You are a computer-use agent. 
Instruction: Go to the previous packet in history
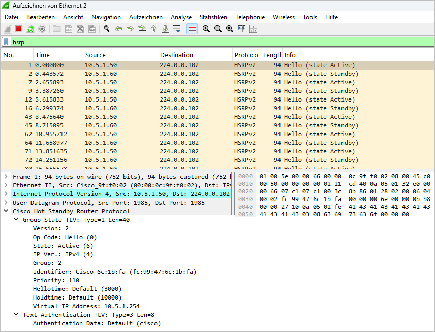click(x=118, y=29)
